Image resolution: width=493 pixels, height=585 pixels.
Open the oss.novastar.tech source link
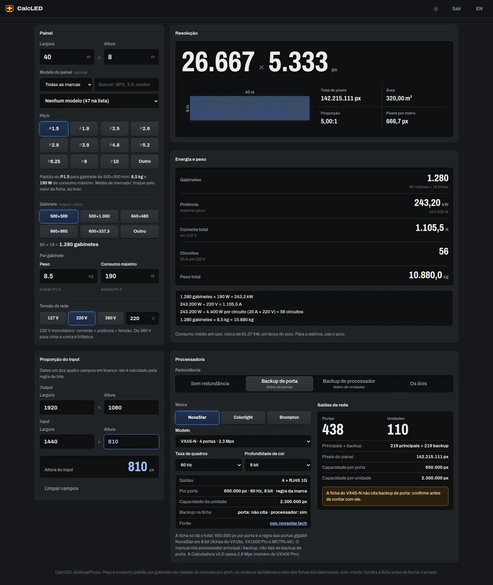(x=288, y=523)
